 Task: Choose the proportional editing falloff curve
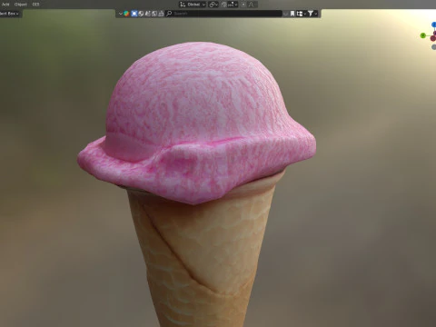click(252, 5)
